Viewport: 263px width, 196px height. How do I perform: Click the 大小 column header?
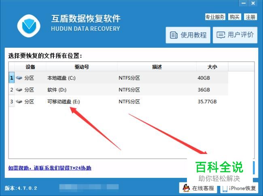click(x=212, y=67)
